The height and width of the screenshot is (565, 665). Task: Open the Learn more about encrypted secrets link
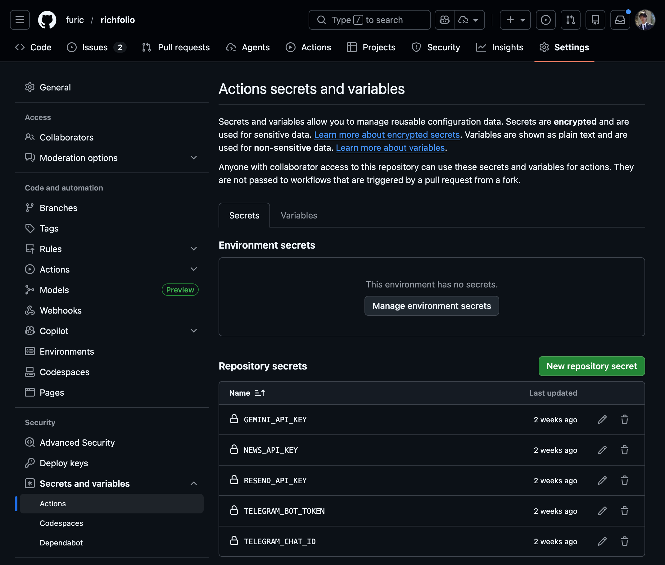(x=387, y=135)
